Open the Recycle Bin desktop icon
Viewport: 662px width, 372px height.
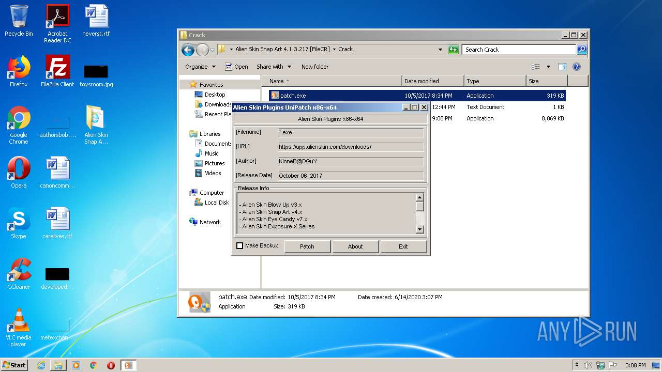click(x=19, y=21)
